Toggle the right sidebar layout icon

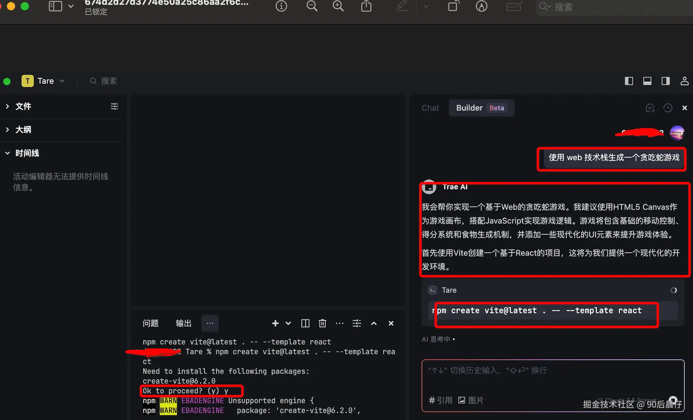[665, 81]
